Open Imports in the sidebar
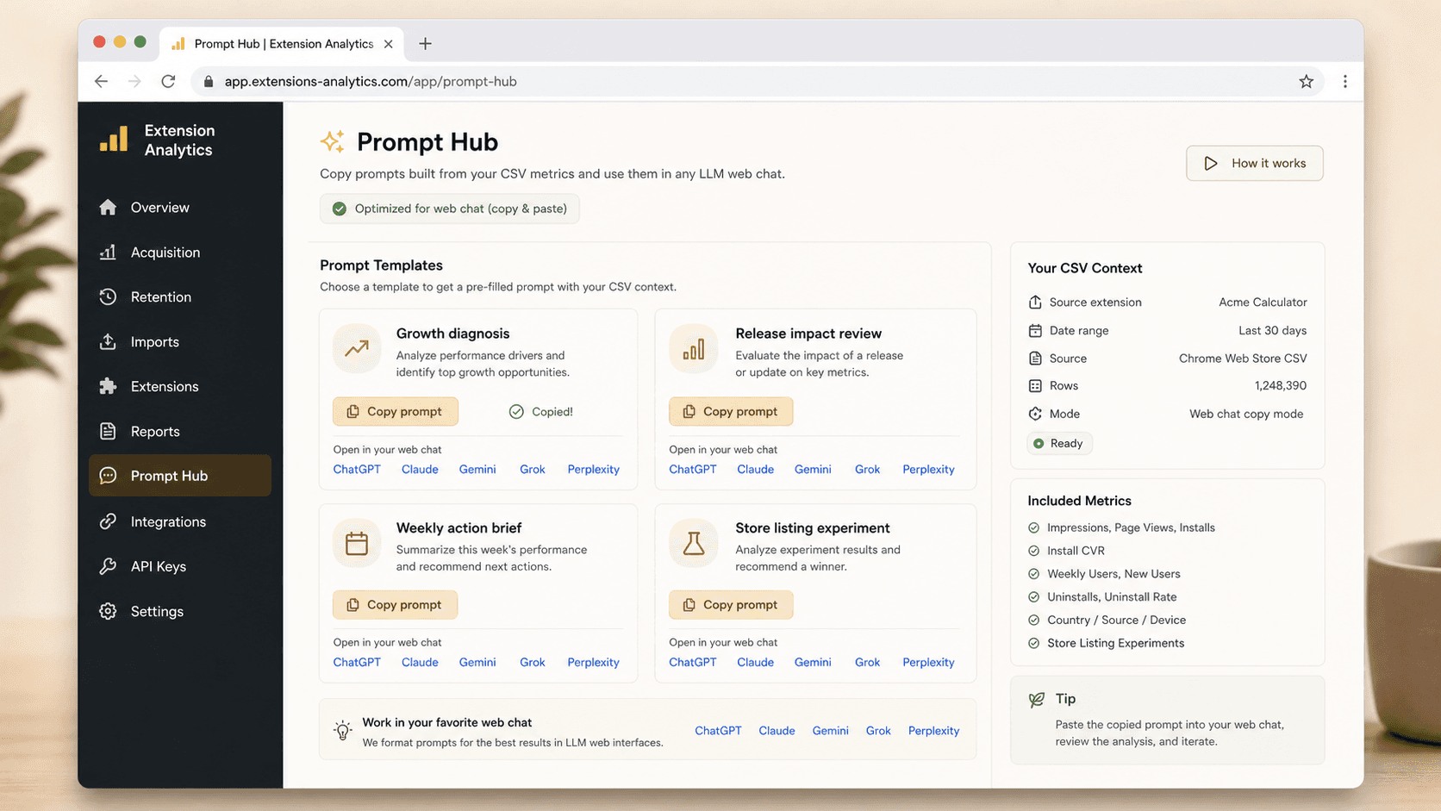 [179, 342]
